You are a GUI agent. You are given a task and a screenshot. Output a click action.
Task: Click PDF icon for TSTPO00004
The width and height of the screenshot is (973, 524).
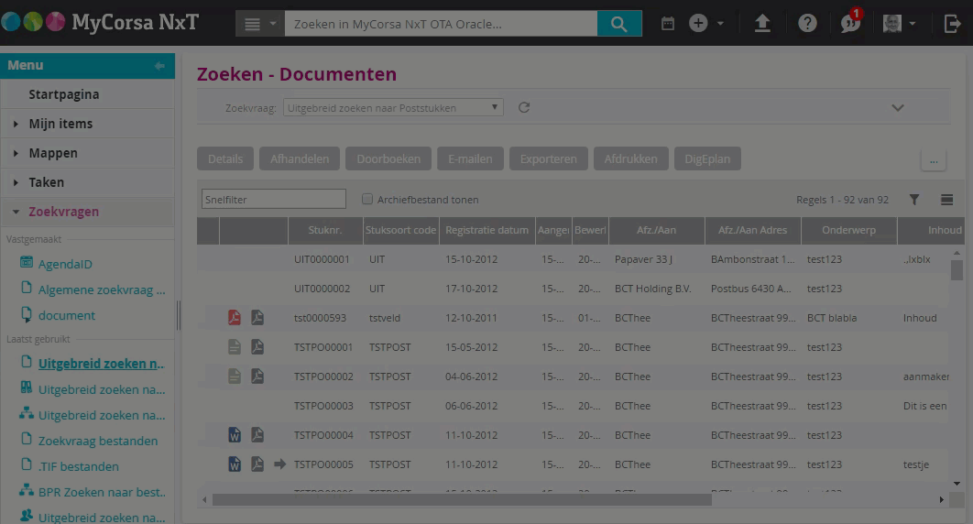257,435
